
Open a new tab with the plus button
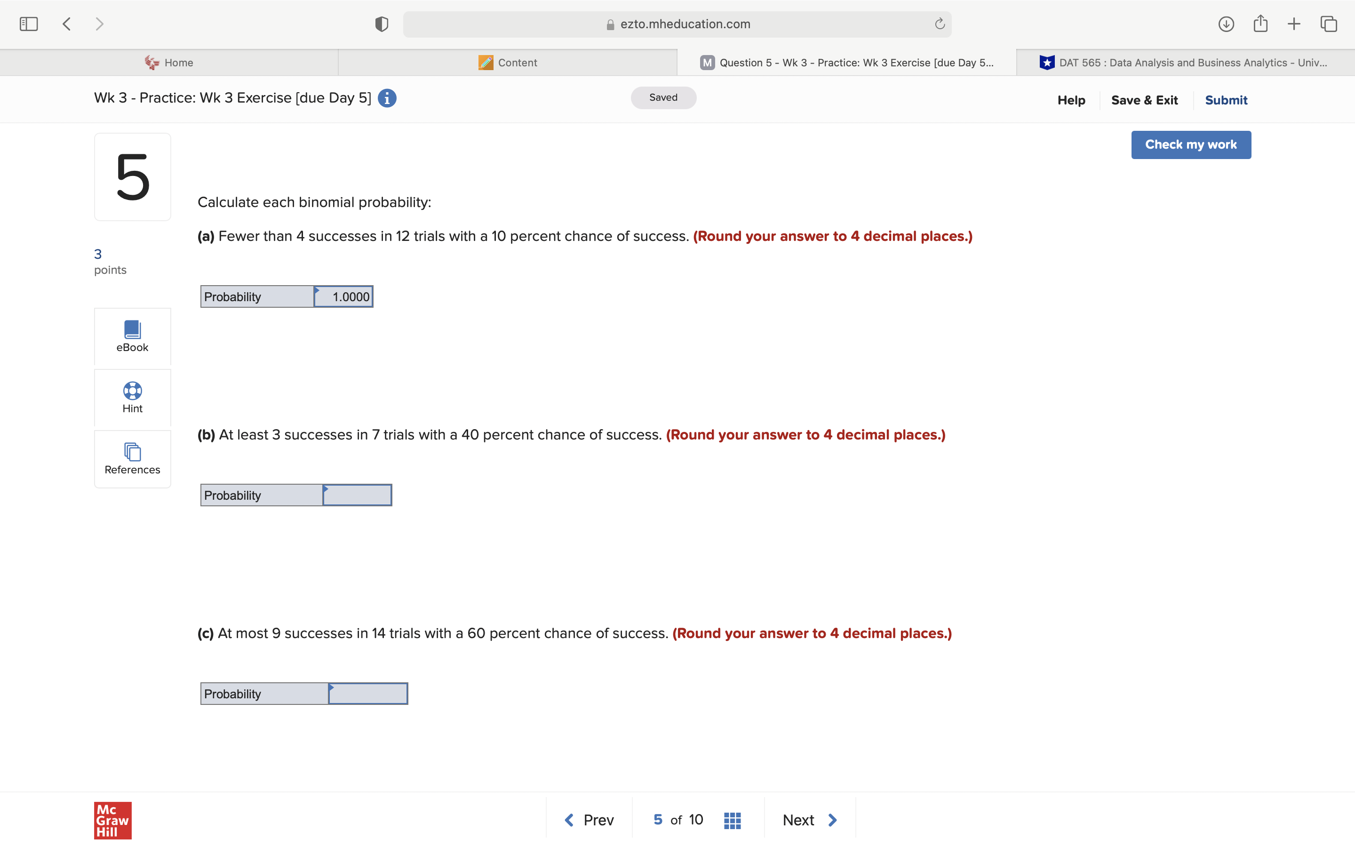(x=1294, y=24)
